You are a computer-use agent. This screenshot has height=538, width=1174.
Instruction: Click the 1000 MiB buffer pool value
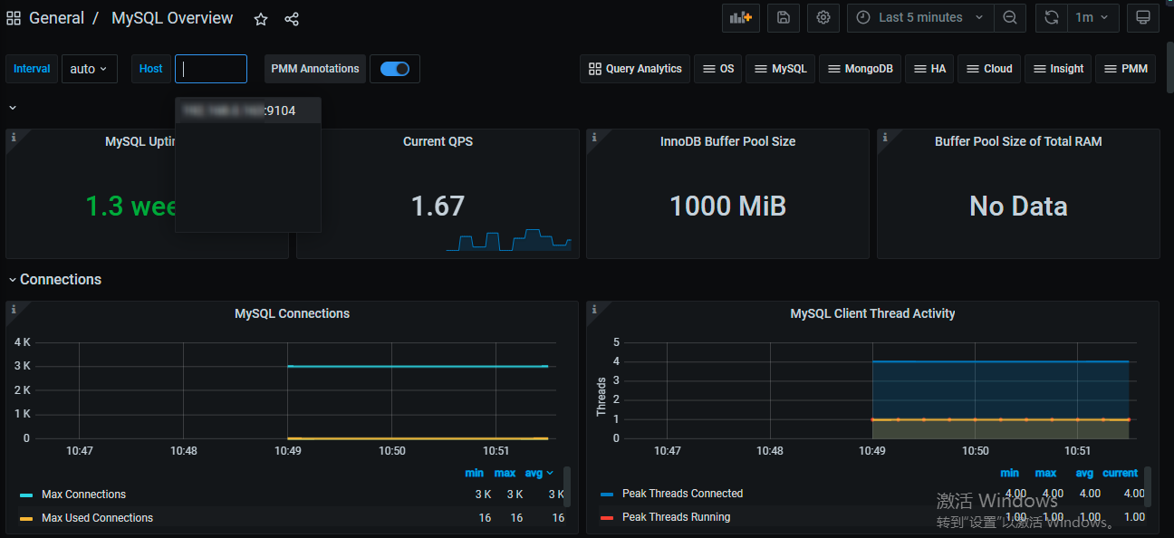(727, 207)
